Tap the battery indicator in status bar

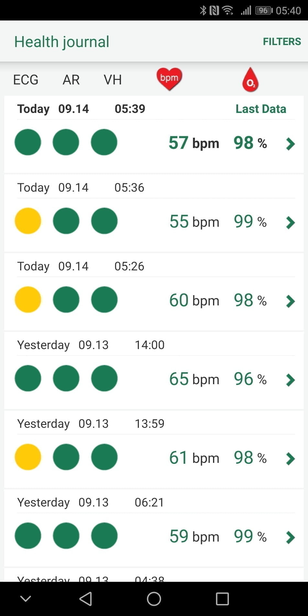[x=264, y=10]
